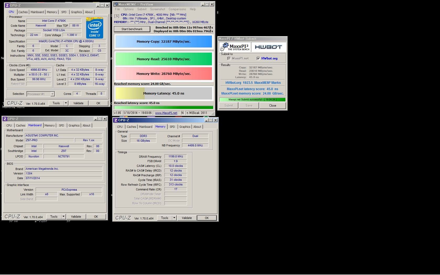Click the Intel Core i7 4790K name field
This screenshot has height=275, width=440.
click(54, 21)
